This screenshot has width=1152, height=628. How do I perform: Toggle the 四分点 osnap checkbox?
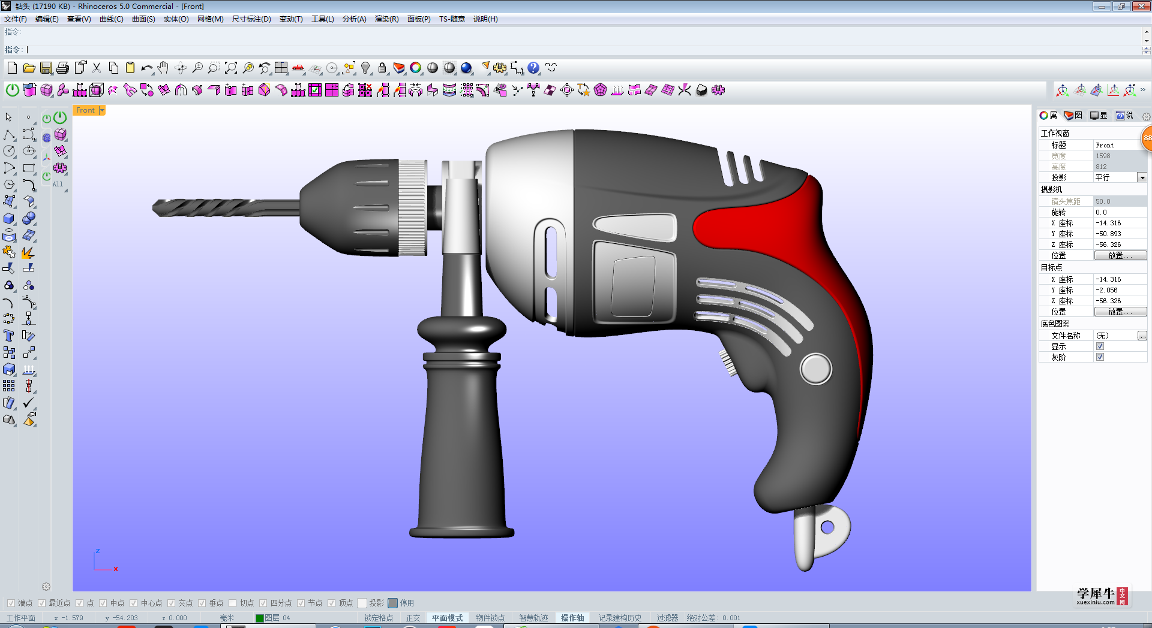point(263,603)
